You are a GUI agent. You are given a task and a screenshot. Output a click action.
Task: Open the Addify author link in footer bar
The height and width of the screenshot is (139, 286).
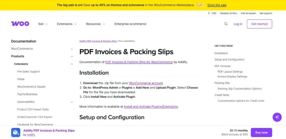pyautogui.click(x=31, y=135)
